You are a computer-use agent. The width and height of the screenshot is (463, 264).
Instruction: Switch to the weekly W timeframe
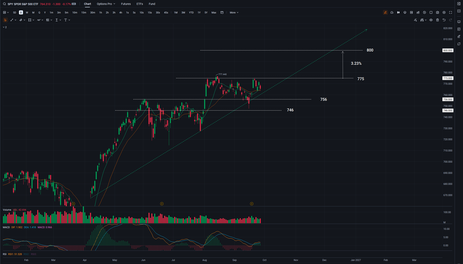[x=27, y=12]
